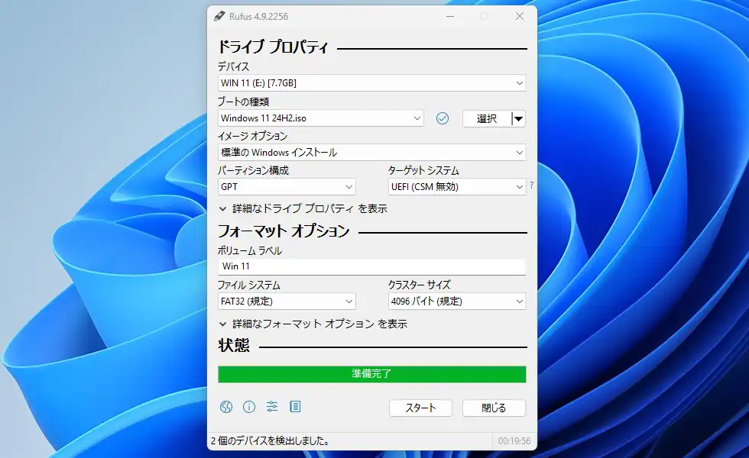Click the ボリューム ラベル field containing Win 11
The image size is (749, 458).
point(371,266)
